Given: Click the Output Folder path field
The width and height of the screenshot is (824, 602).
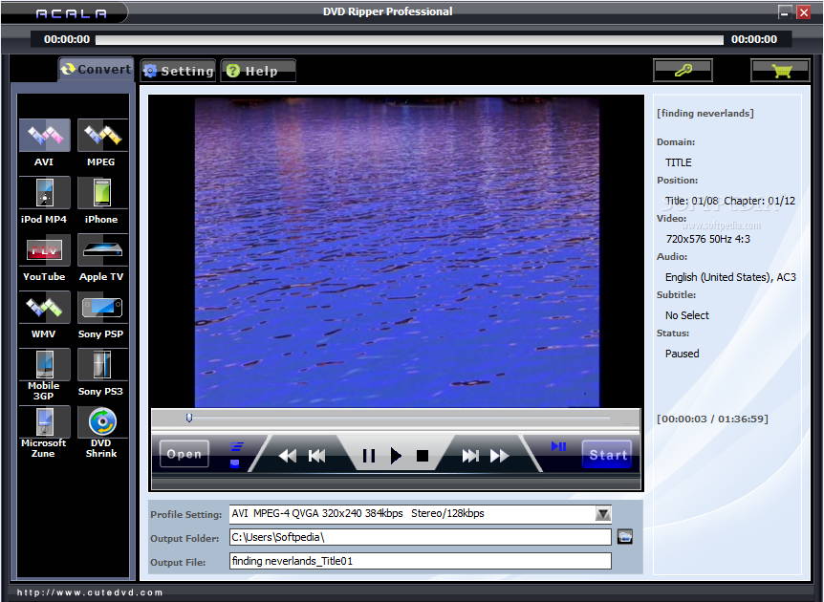Looking at the screenshot, I should tap(421, 537).
